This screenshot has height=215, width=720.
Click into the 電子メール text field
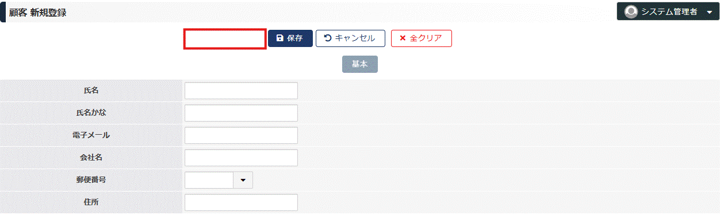(x=241, y=135)
